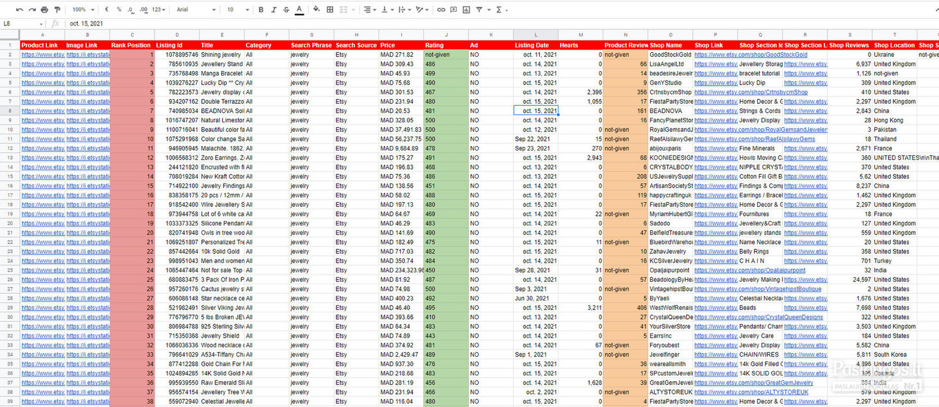This screenshot has height=407, width=939.
Task: Open more number formats 123 dropdown
Action: 158,10
